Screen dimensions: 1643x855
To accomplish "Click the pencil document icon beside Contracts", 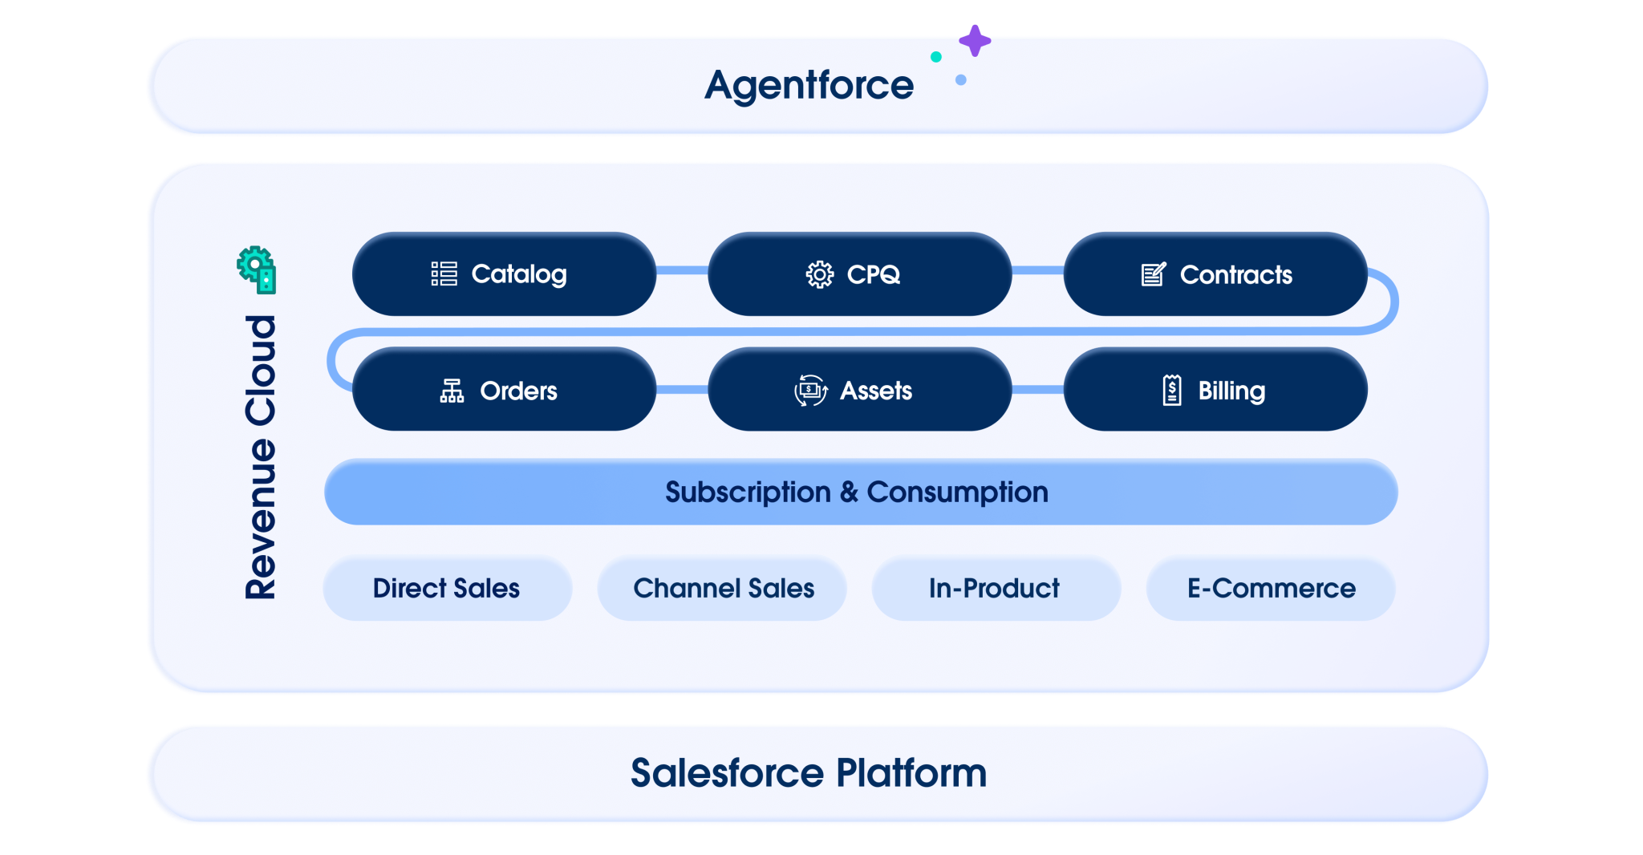I will click(1153, 274).
